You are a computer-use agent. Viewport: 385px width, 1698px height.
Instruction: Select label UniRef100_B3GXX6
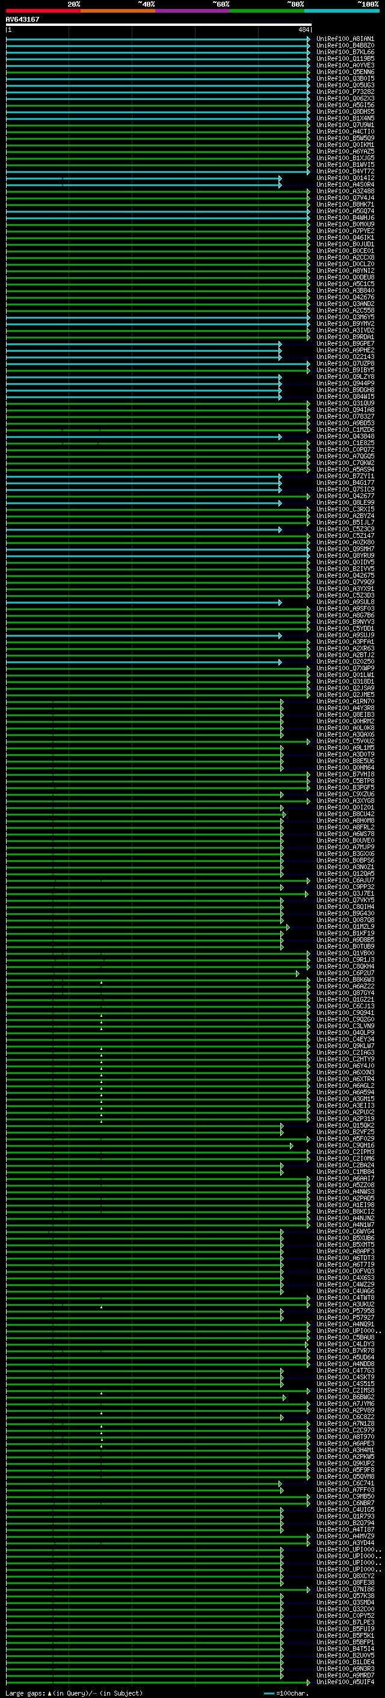coord(345,854)
